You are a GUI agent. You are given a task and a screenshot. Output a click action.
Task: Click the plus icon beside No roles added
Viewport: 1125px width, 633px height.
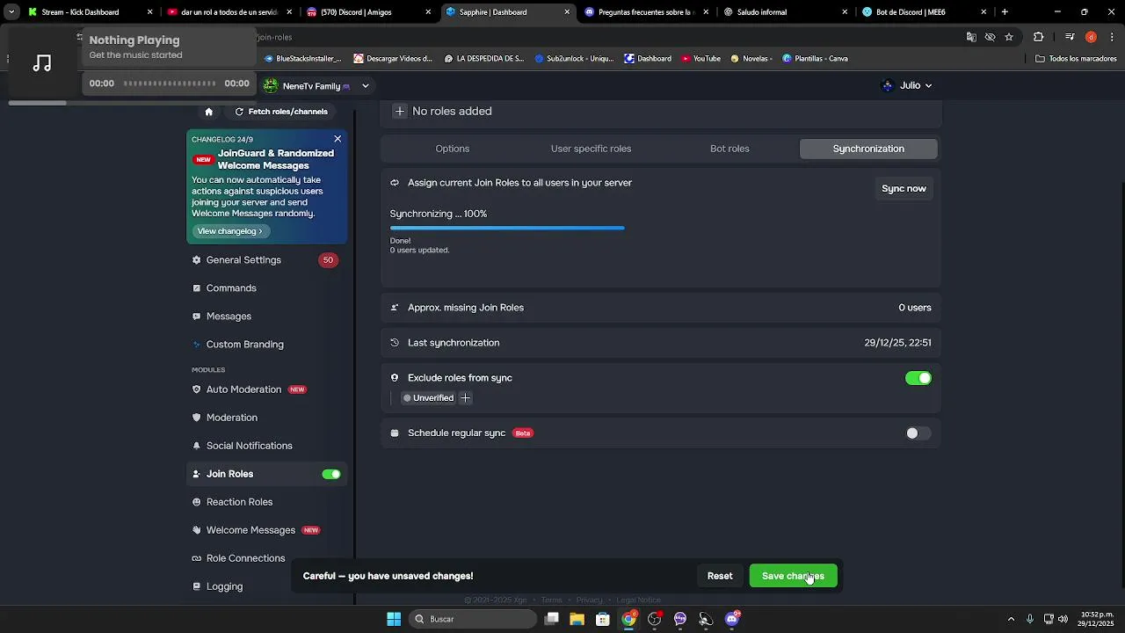pos(400,112)
